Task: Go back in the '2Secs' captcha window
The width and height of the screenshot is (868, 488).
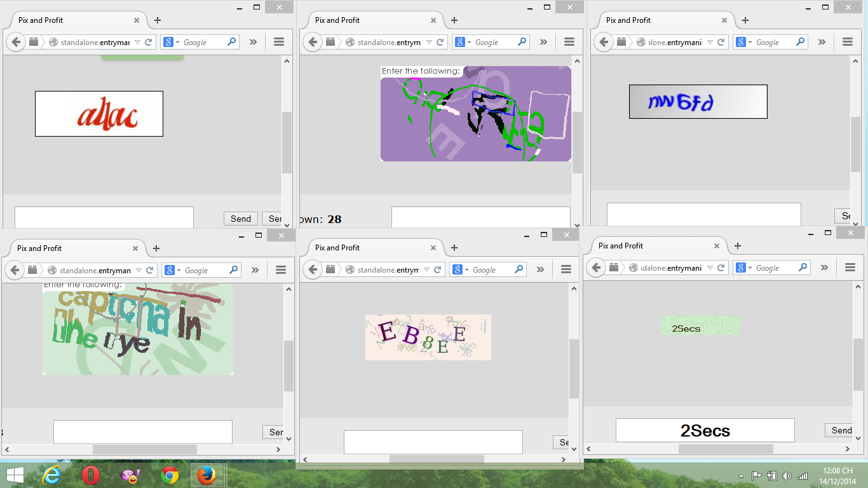Action: [596, 268]
